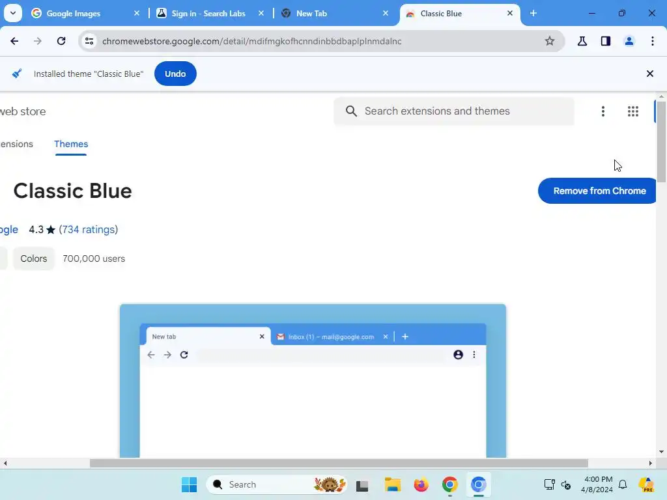
Task: Click the scroll down arrow
Action: pos(661,452)
